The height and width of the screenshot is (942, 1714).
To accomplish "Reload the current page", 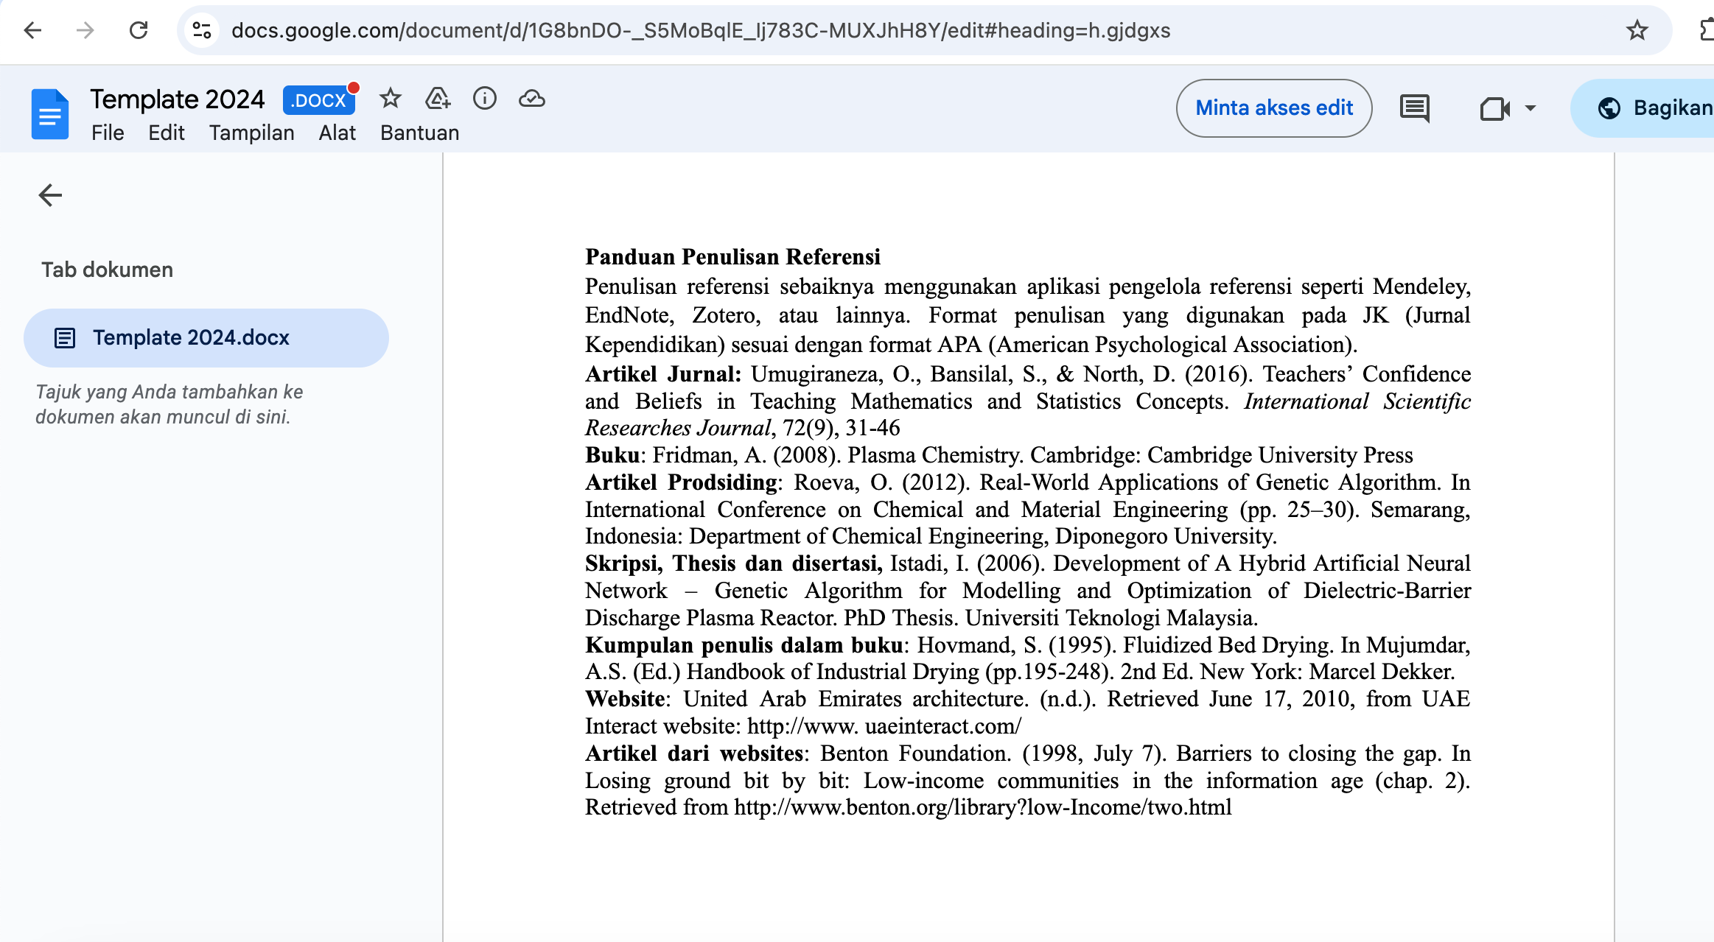I will click(x=139, y=30).
